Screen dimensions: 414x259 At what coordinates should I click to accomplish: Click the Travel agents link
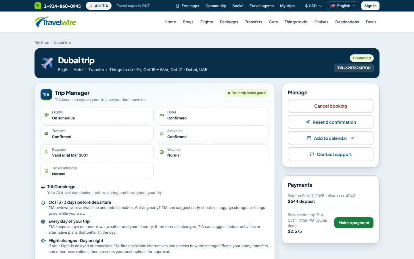tap(262, 6)
